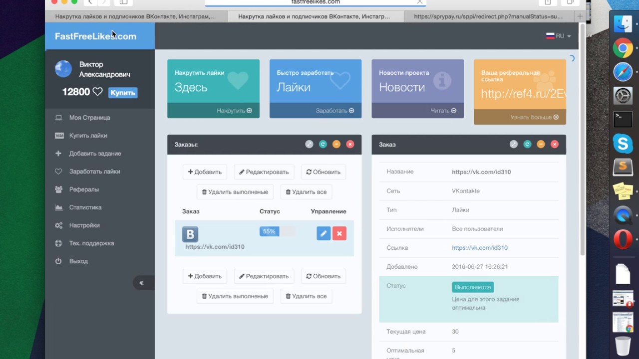The image size is (639, 359).
Task: Open Finder from the Dock
Action: (623, 24)
